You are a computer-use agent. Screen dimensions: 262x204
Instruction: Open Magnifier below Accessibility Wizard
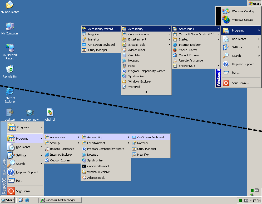101,34
